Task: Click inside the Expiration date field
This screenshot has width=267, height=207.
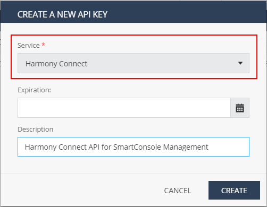Action: click(x=124, y=108)
